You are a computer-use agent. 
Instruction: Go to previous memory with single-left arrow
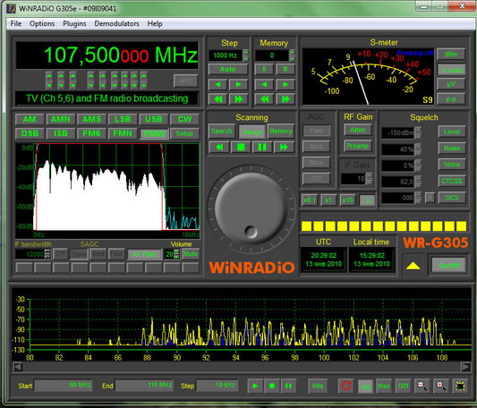click(x=264, y=84)
